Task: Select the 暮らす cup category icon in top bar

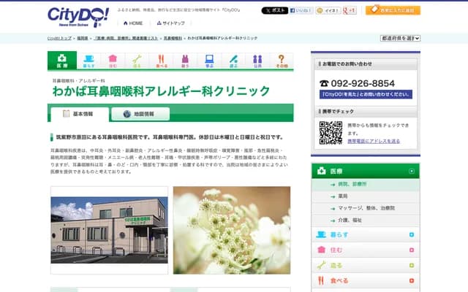Action: click(x=88, y=61)
